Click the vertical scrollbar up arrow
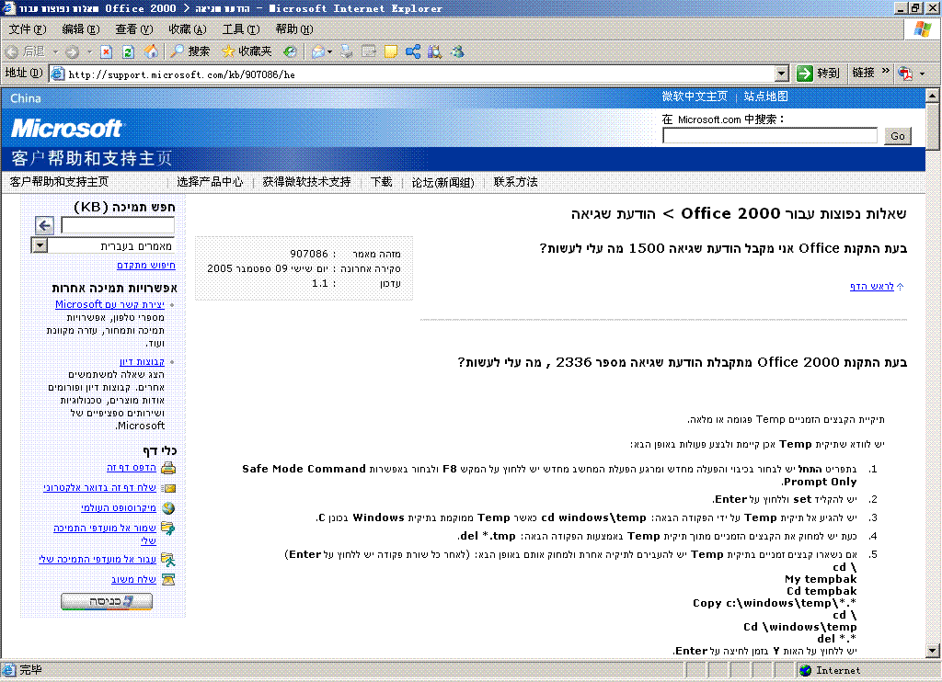942x682 pixels. point(933,95)
